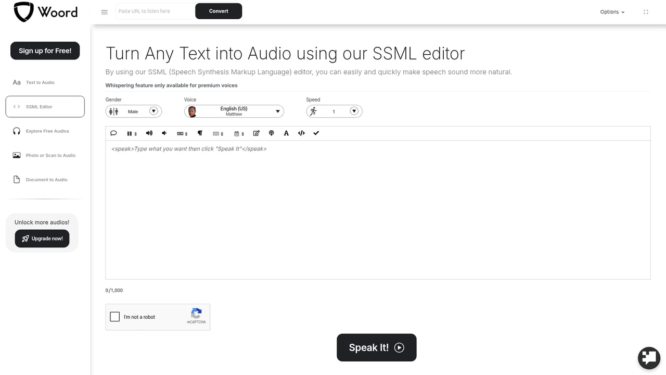Open Document to Audio
Image resolution: width=666 pixels, height=375 pixels.
click(x=45, y=180)
